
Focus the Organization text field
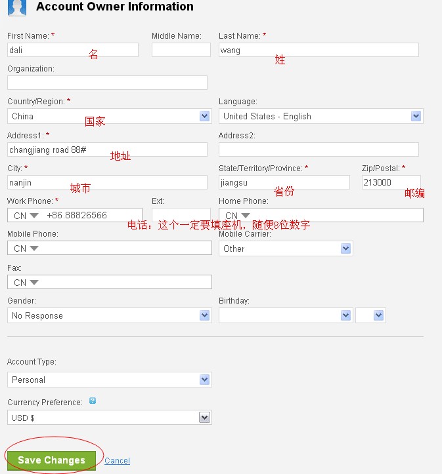click(107, 83)
